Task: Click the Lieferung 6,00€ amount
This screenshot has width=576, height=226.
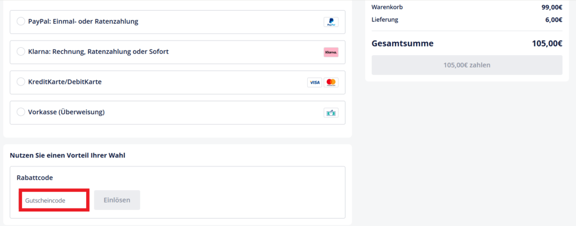Action: pos(552,20)
